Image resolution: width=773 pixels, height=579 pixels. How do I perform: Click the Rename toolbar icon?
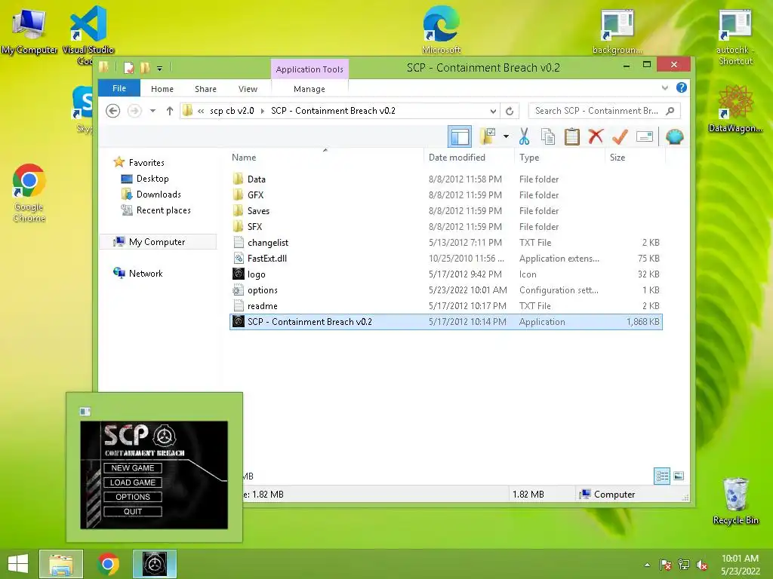point(645,136)
